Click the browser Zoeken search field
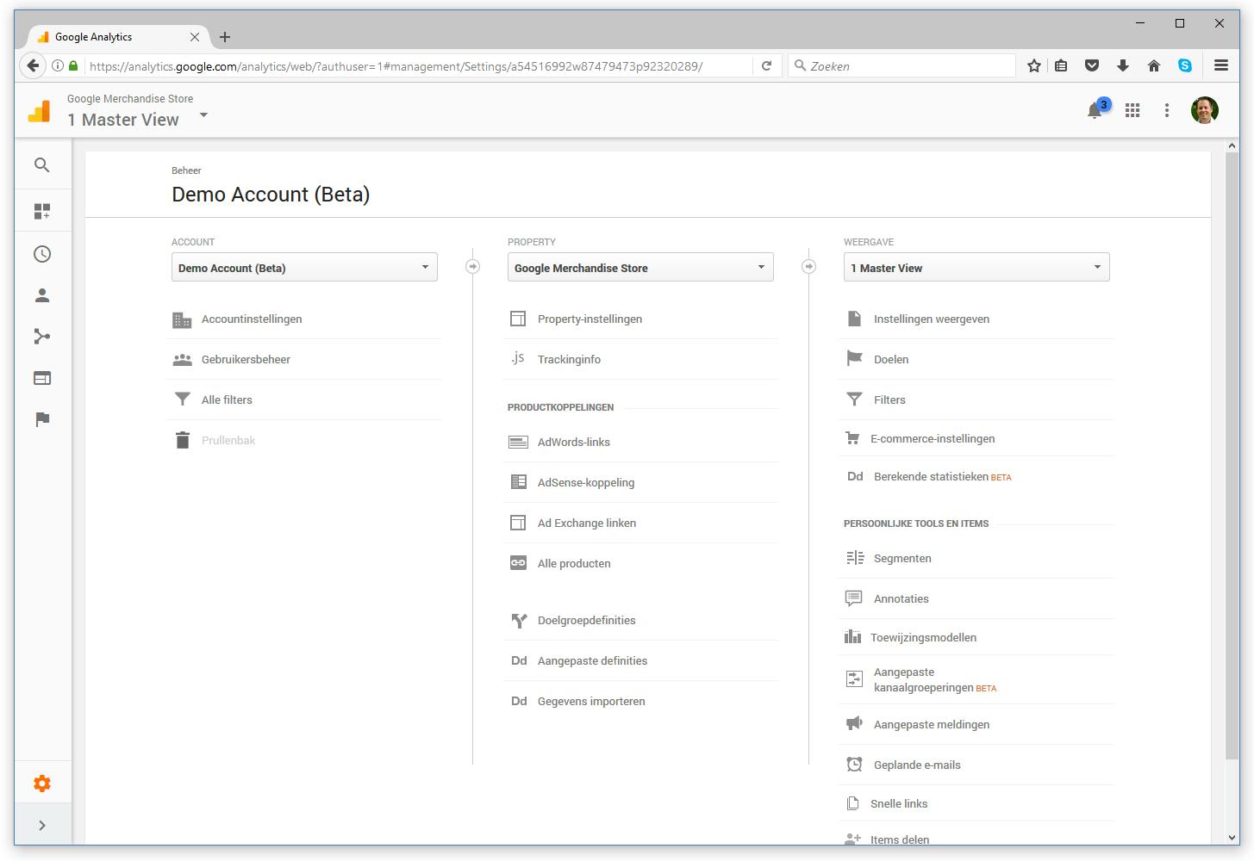1254x861 pixels. coord(905,66)
